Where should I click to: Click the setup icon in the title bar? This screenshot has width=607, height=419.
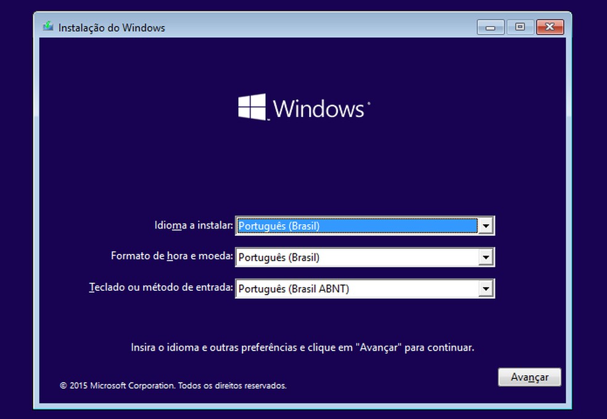(x=48, y=27)
